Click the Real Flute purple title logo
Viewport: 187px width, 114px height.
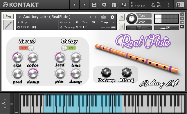coord(143,41)
